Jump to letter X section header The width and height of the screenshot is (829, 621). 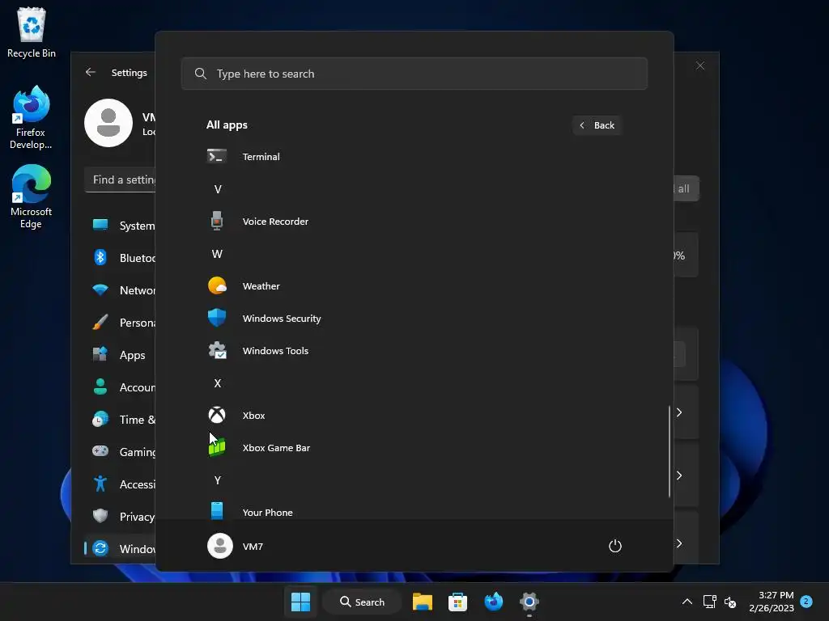[x=217, y=382]
